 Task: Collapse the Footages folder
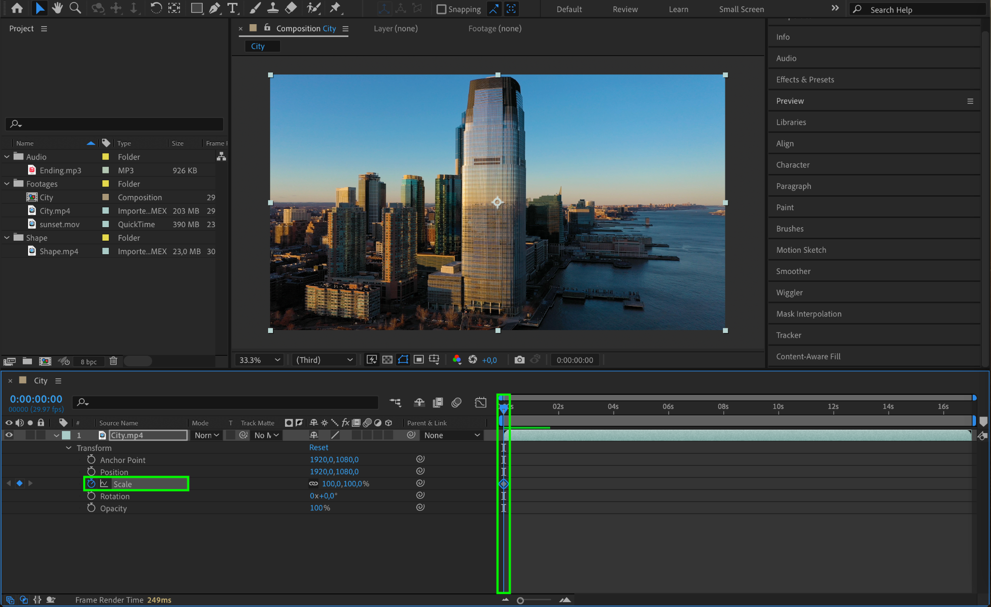(x=7, y=184)
